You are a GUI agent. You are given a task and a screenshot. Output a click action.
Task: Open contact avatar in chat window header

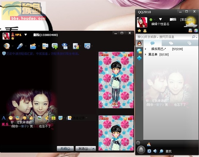(6, 36)
